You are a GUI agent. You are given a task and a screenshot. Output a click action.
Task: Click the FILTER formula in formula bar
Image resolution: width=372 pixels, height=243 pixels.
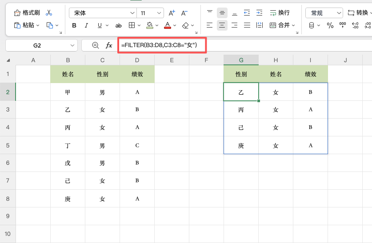point(159,45)
